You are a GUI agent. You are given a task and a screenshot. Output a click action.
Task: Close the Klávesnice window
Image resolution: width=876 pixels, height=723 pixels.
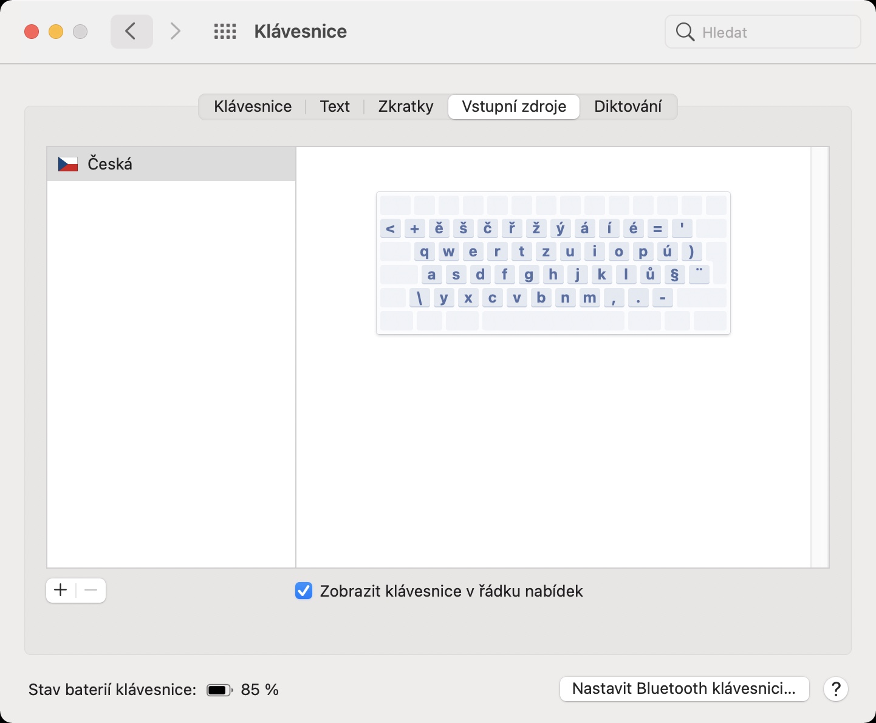32,32
